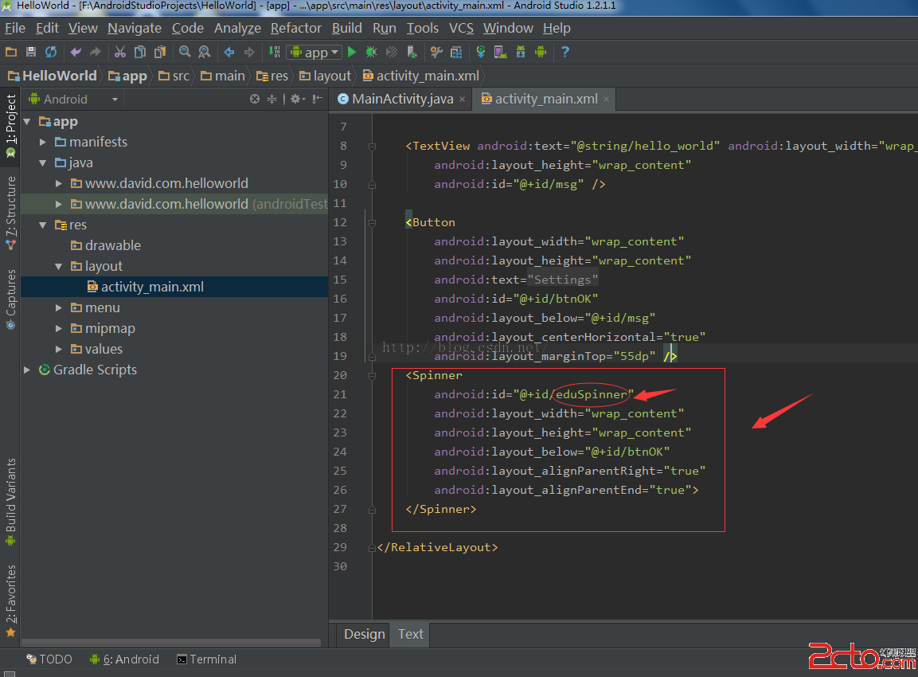Click scroll from source icon in Project panel
Viewport: 918px width, 677px height.
click(x=255, y=100)
